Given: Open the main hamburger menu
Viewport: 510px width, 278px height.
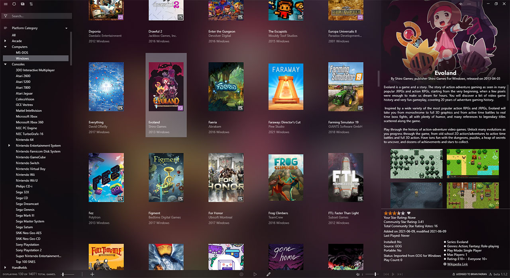Looking at the screenshot, I should [x=6, y=4].
